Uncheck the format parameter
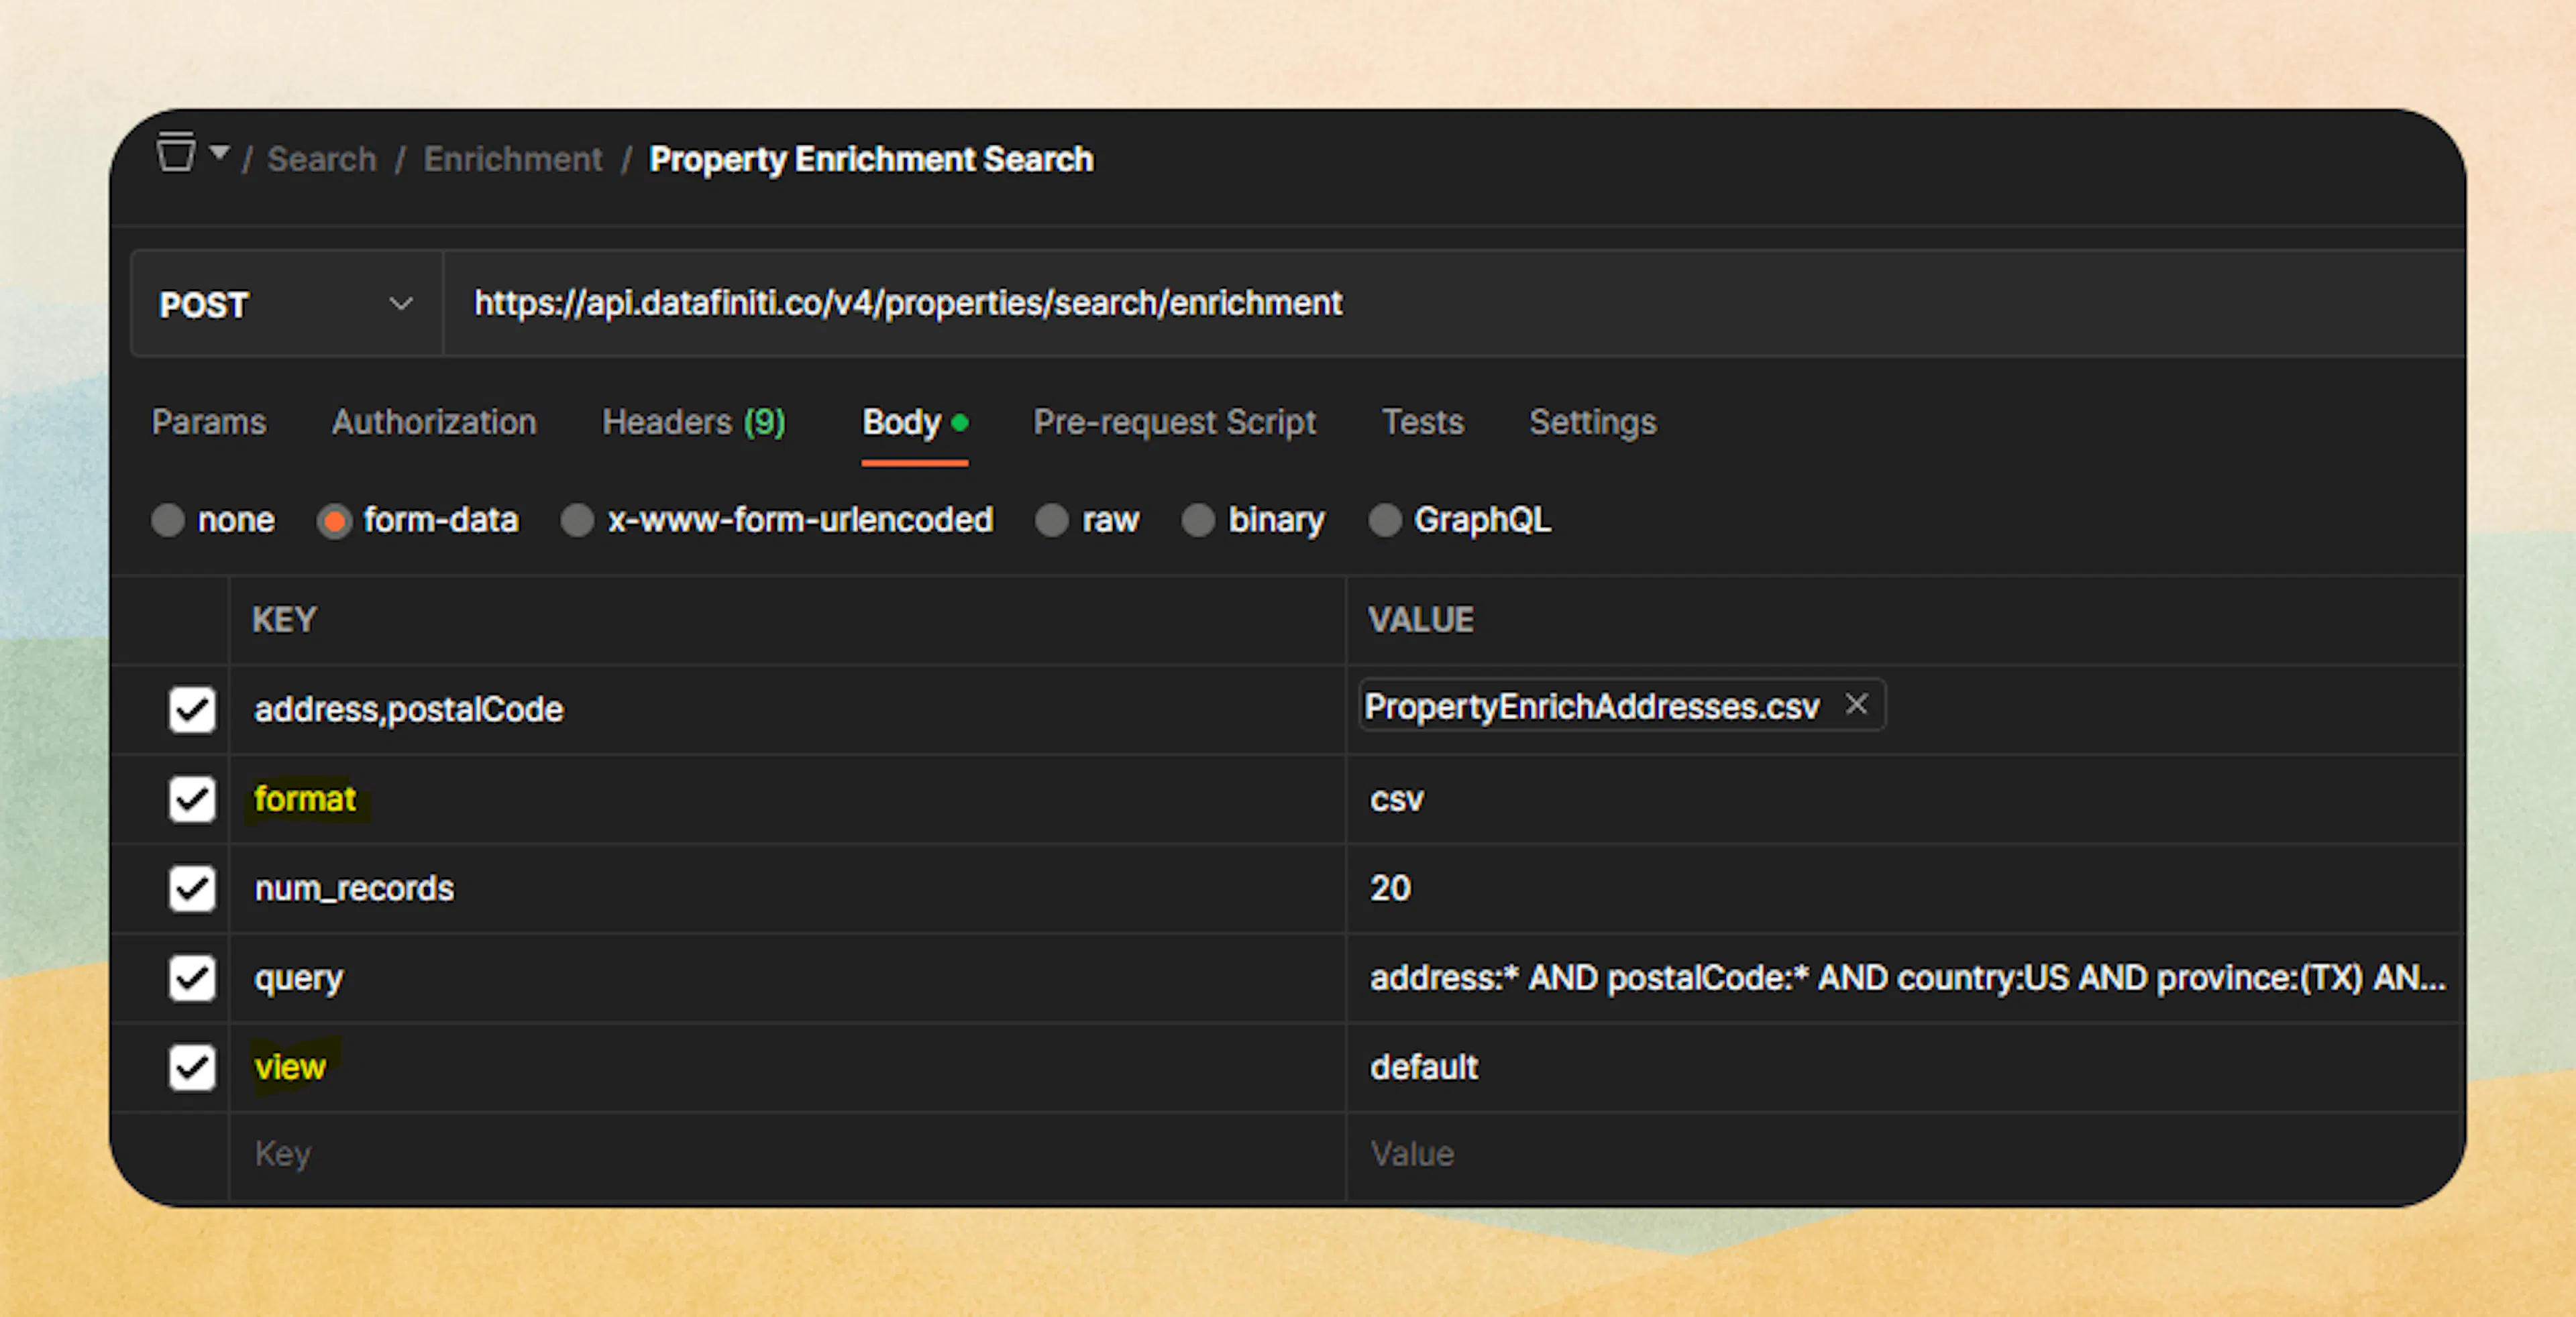 (191, 799)
